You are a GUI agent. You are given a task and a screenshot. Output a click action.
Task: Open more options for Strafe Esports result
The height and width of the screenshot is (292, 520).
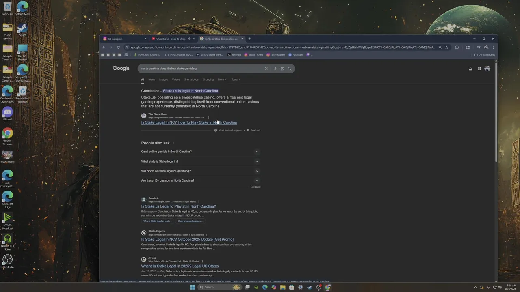207,234
